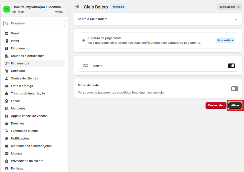The width and height of the screenshot is (244, 172).
Task: Click the Metacampos e metaobjetos icon
Action: tap(7, 146)
